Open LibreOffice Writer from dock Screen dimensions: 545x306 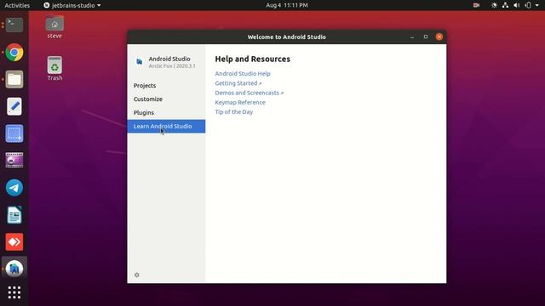[14, 215]
